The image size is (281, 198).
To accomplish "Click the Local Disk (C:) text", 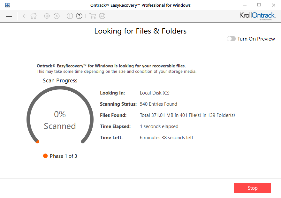I will [x=155, y=93].
